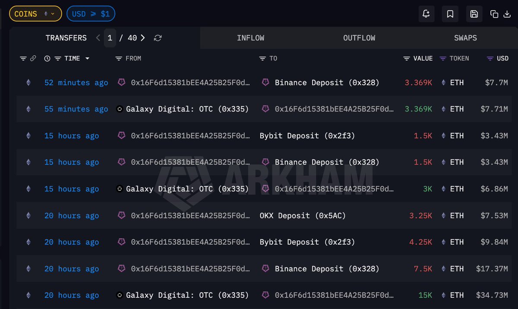This screenshot has width=518, height=309.
Task: Edit the page number field
Action: pyautogui.click(x=110, y=38)
